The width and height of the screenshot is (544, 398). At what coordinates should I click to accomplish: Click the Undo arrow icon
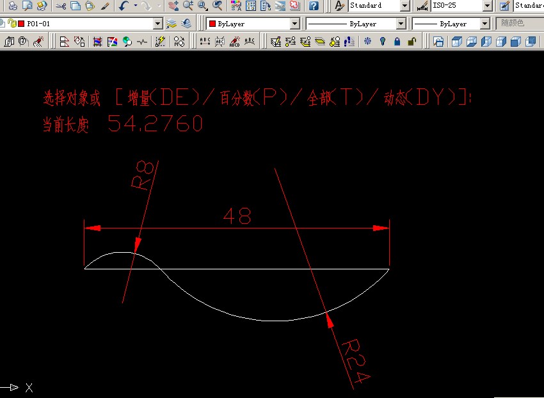point(124,6)
